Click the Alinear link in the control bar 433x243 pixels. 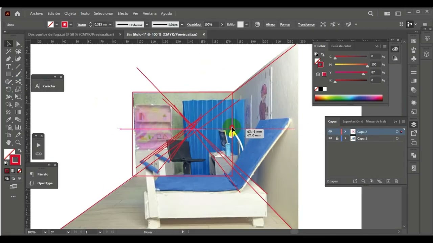pos(271,25)
